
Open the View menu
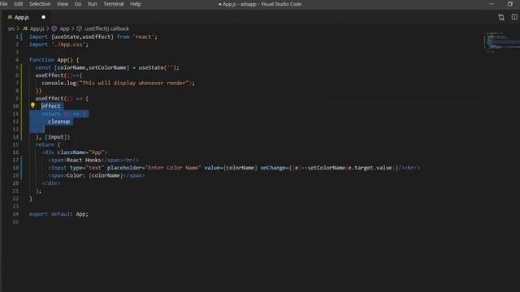click(x=63, y=4)
